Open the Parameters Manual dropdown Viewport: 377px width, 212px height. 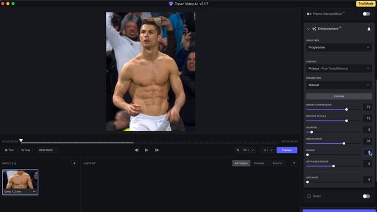(x=339, y=85)
